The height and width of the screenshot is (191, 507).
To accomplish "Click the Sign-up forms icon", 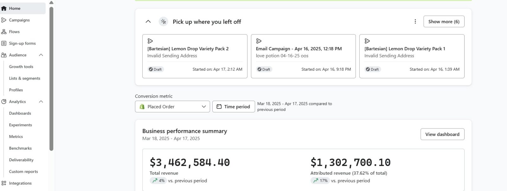I will (4, 44).
